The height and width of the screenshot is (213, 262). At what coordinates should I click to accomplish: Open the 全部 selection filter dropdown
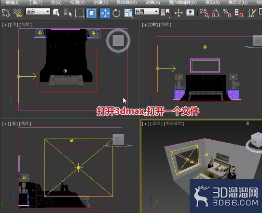tap(38, 12)
